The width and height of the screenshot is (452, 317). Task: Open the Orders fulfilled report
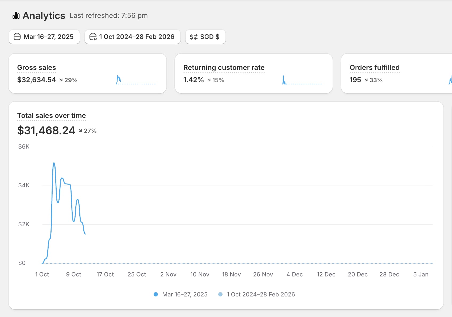click(375, 68)
